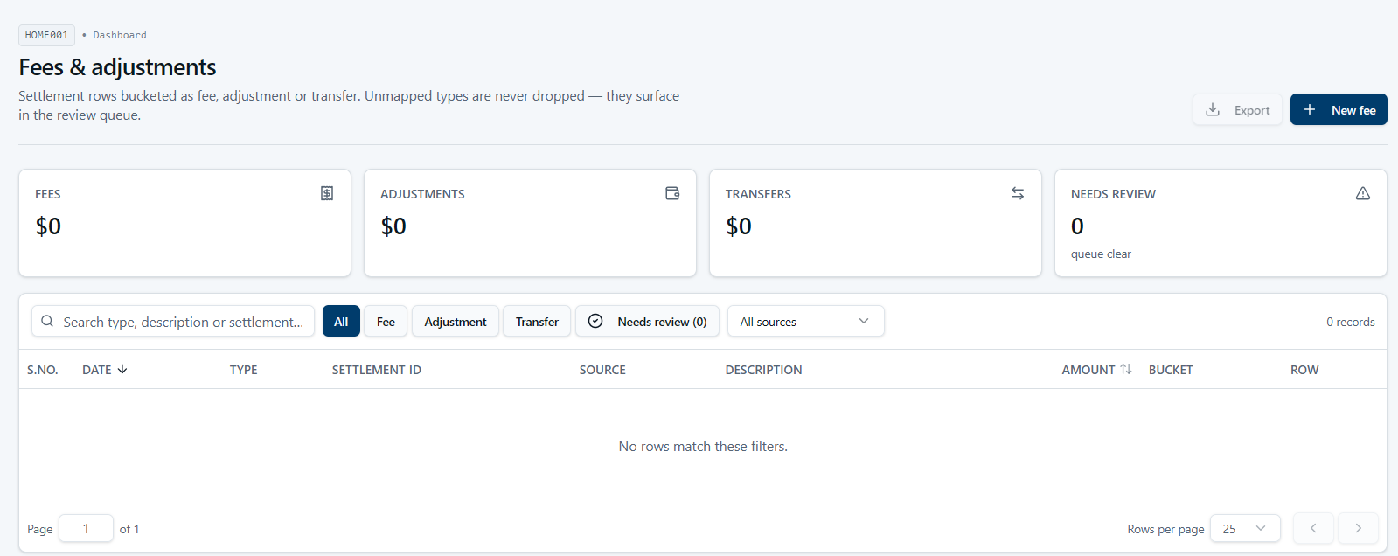The height and width of the screenshot is (556, 1398).
Task: Click the TYPE column header
Action: 243,370
